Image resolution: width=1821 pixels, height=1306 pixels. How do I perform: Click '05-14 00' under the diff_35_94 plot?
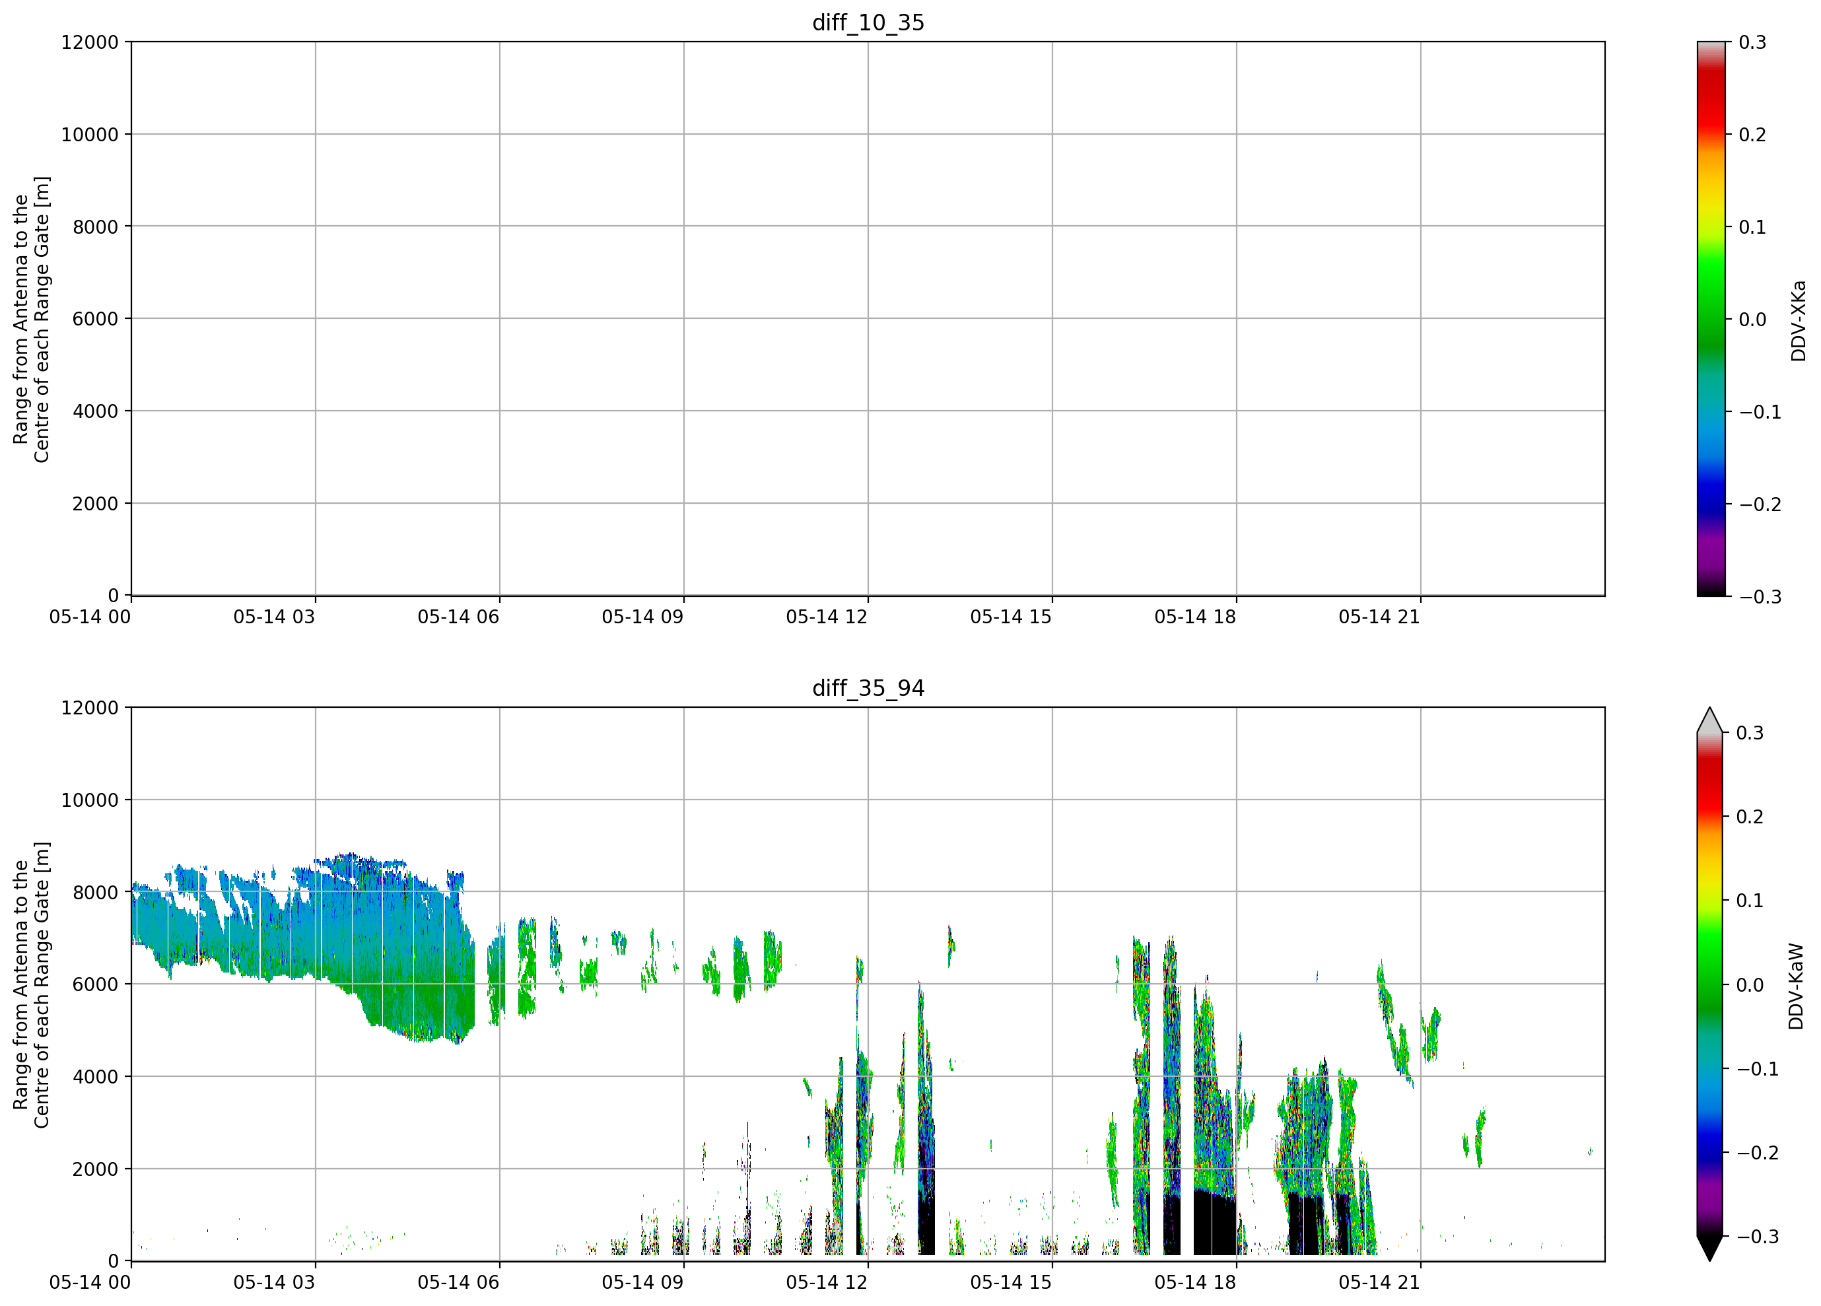click(90, 1282)
